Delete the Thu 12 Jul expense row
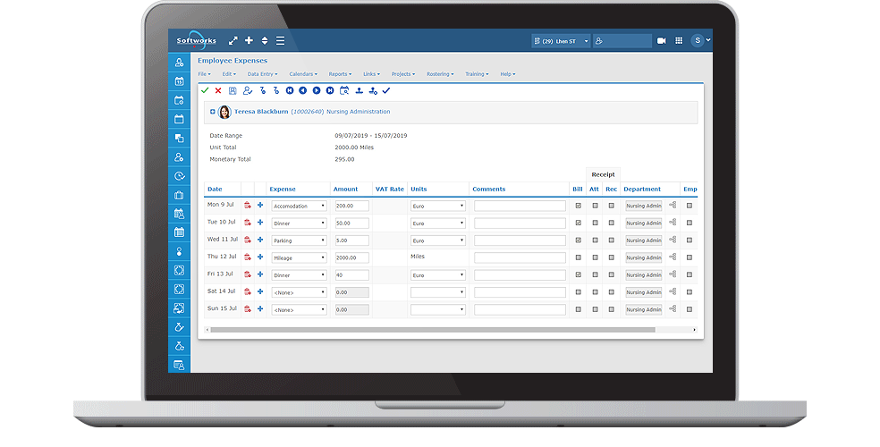 [x=248, y=257]
